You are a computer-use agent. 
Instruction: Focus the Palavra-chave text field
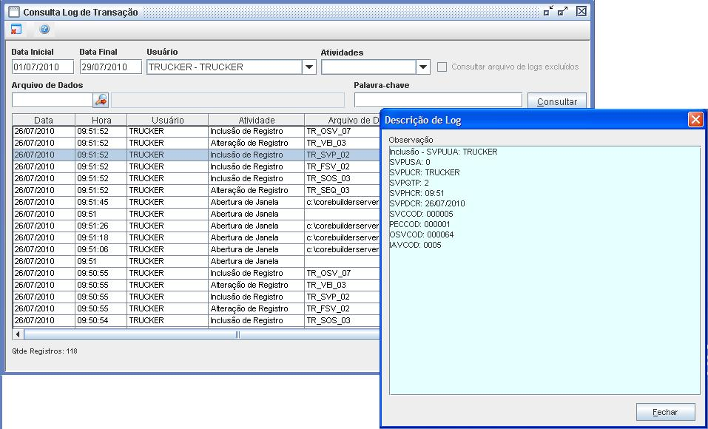(438, 100)
